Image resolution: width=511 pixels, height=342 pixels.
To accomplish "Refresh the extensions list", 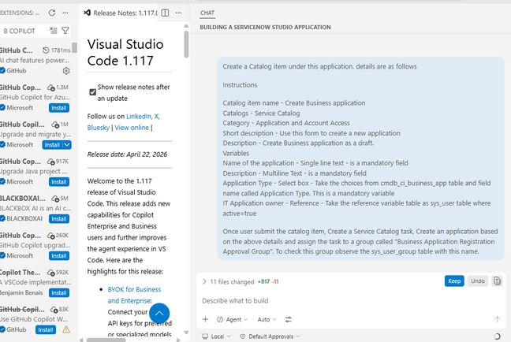I will click(52, 13).
